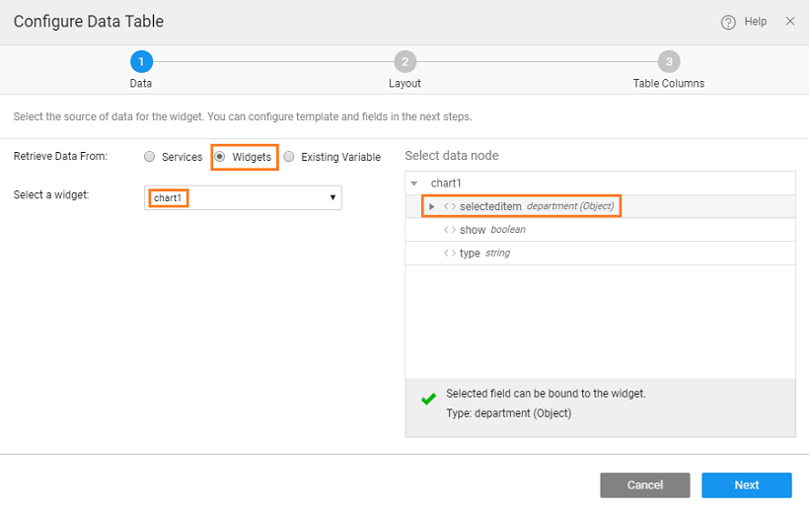This screenshot has height=515, width=809.
Task: Open the Select a widget dropdown
Action: [x=243, y=198]
